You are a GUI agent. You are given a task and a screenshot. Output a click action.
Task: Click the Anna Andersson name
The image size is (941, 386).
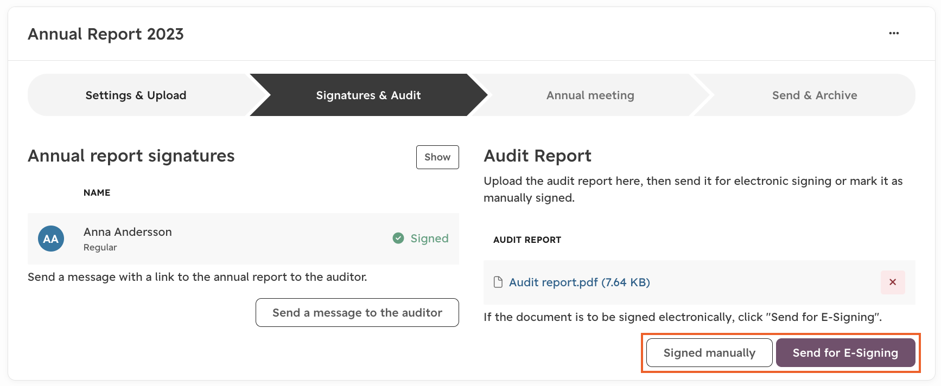pyautogui.click(x=128, y=232)
